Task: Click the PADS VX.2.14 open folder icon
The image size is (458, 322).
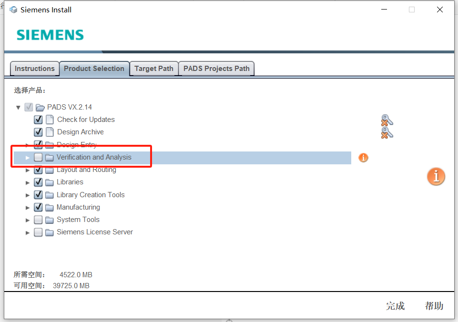Action: click(x=40, y=108)
